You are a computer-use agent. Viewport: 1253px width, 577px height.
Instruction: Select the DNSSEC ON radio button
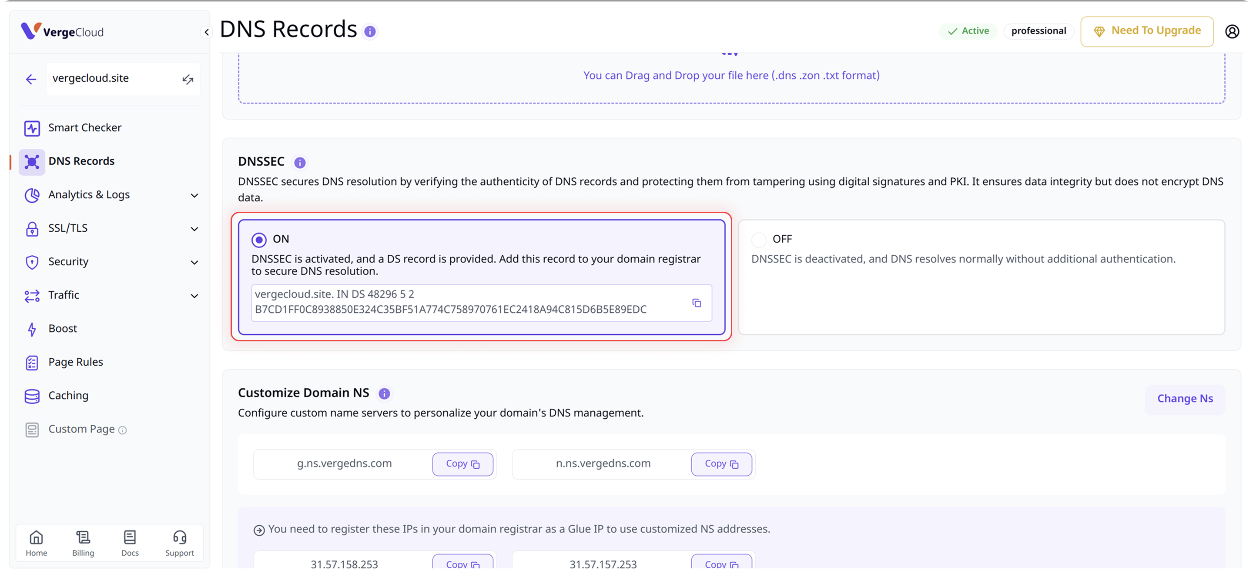(x=259, y=240)
